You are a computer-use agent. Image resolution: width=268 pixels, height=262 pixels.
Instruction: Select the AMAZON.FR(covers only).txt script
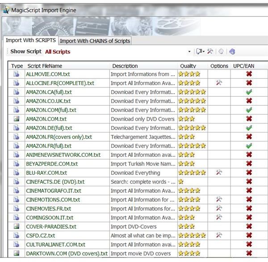(59, 137)
